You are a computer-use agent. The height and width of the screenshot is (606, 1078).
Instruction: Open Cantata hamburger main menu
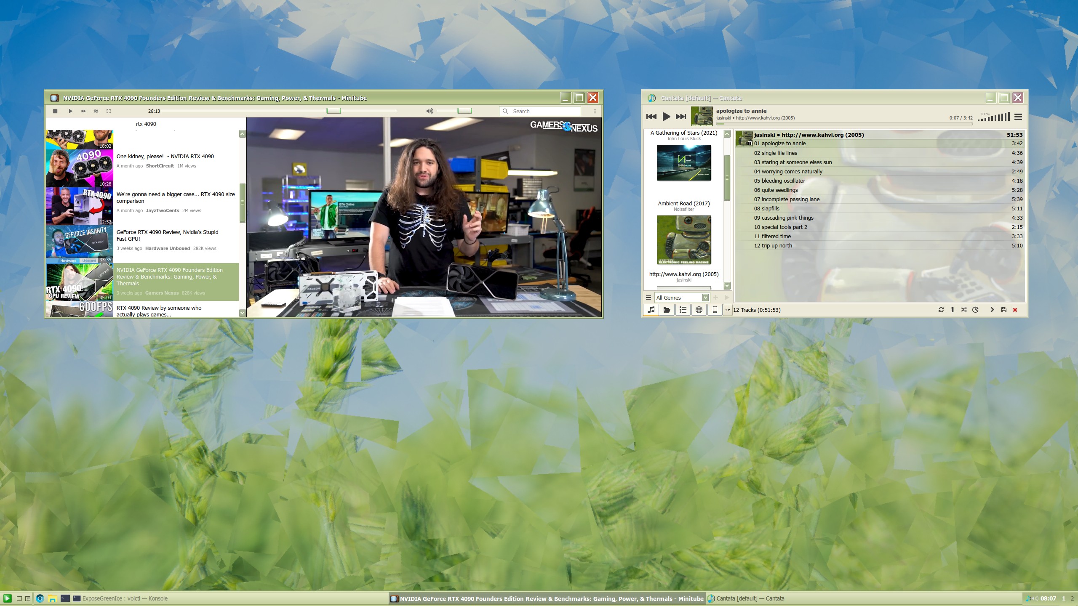[1018, 117]
